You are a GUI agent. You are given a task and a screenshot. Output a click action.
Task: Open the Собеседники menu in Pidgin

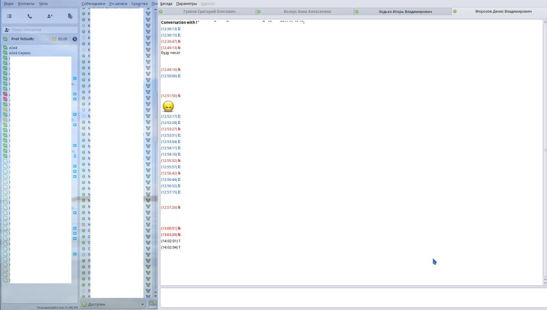click(x=93, y=3)
